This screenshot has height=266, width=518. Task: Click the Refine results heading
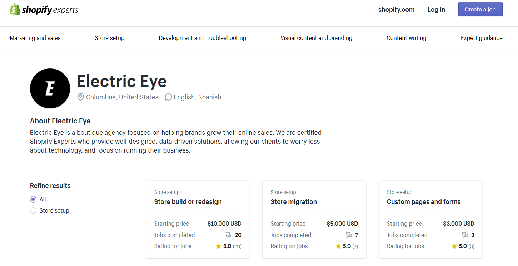50,186
